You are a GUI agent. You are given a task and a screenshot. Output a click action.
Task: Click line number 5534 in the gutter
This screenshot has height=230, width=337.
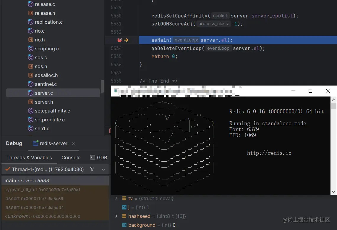[116, 48]
